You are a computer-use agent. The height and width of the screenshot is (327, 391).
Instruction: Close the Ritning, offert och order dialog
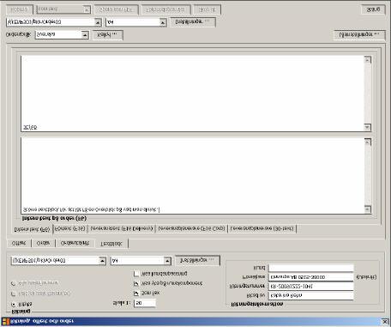coord(385,322)
